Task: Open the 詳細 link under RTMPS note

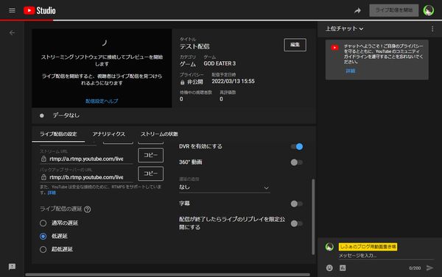Action: point(52,193)
